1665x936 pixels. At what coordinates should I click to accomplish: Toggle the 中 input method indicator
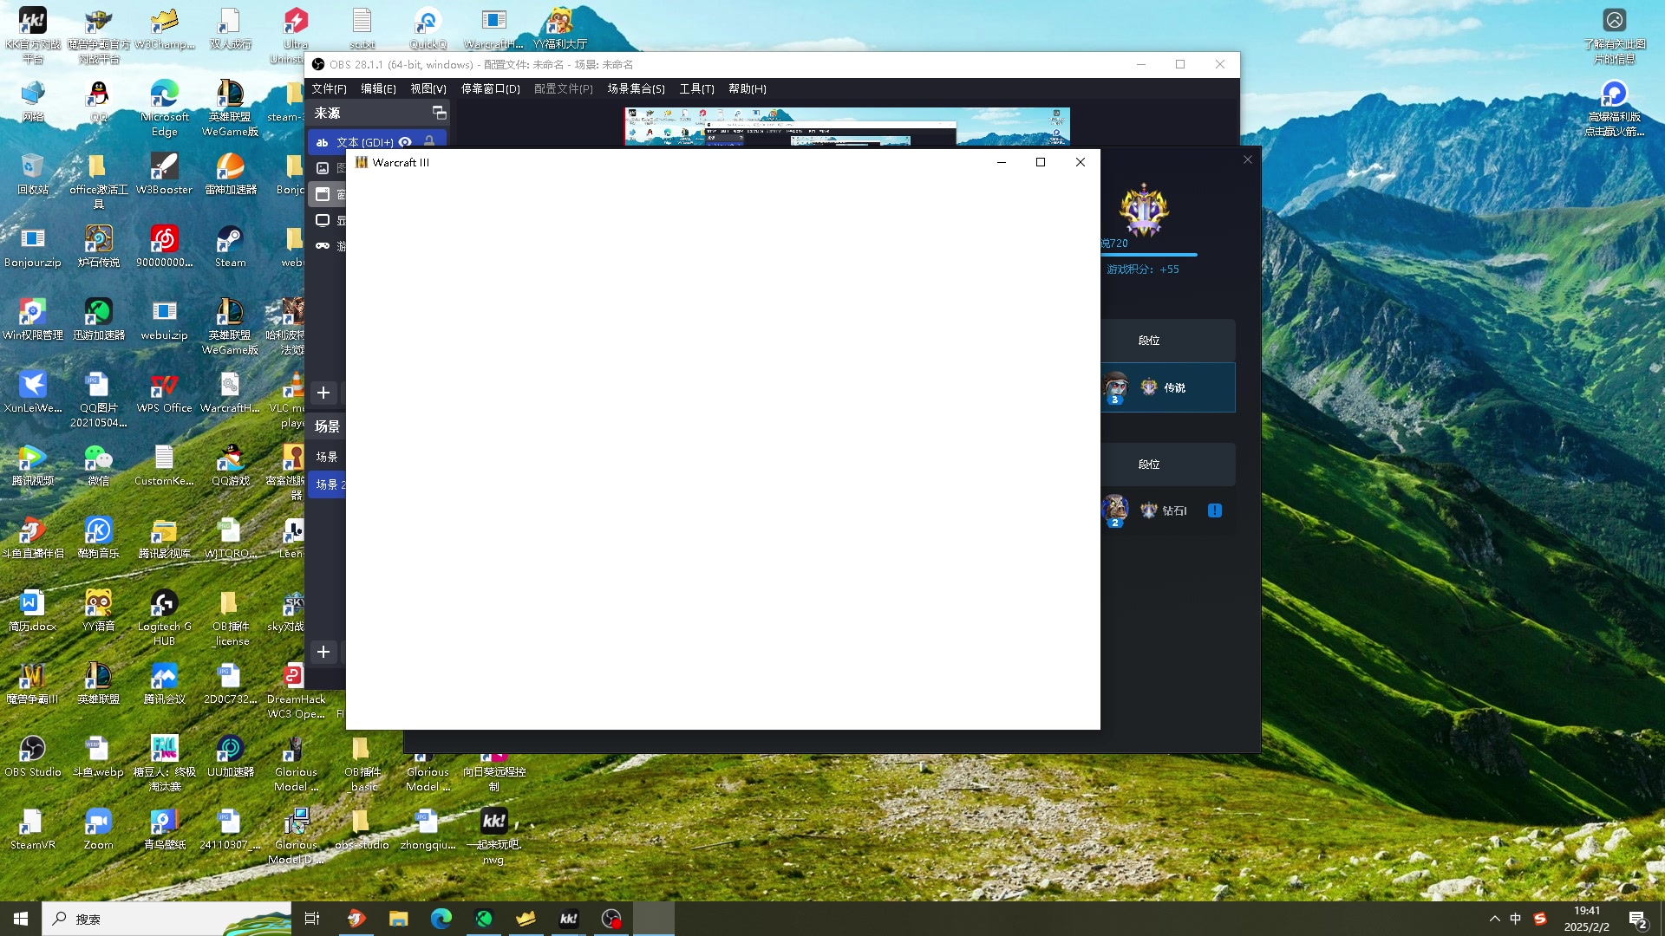point(1516,919)
